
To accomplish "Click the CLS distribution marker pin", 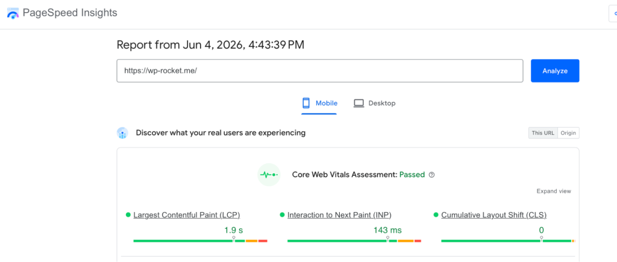I will point(542,239).
